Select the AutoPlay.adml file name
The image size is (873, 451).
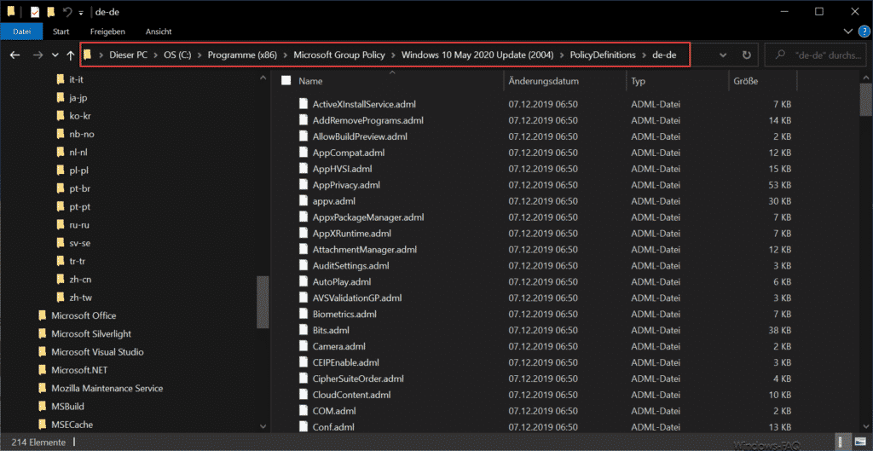[x=342, y=281]
